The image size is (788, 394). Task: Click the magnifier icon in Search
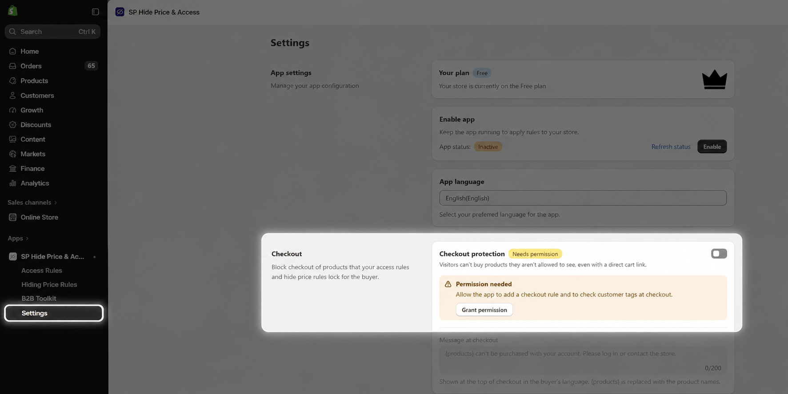coord(12,32)
